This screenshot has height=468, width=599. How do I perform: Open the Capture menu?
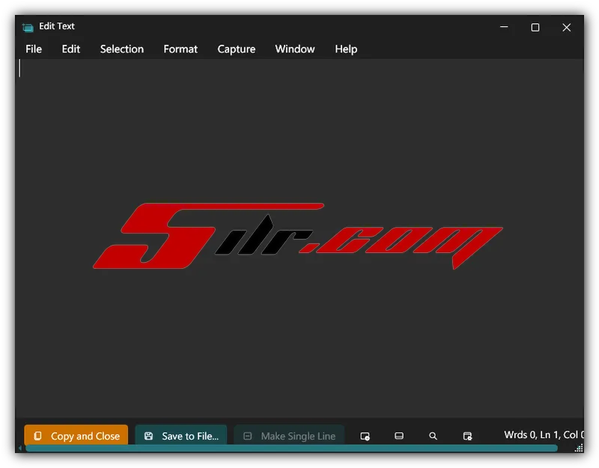(x=237, y=49)
